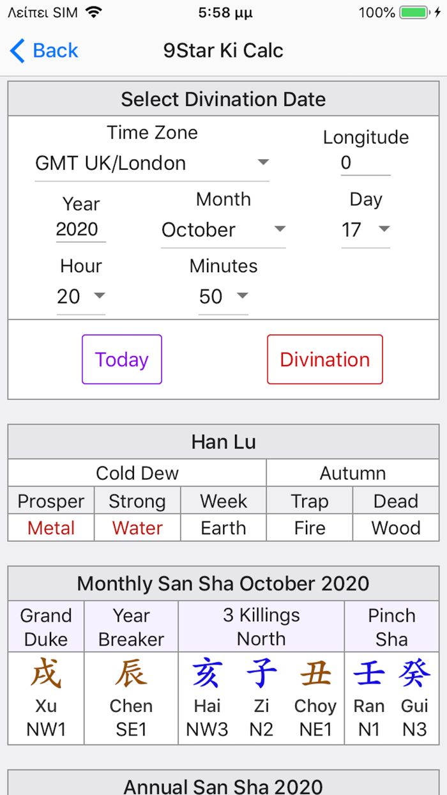Select the Longitude input field
447x795 pixels.
click(365, 162)
